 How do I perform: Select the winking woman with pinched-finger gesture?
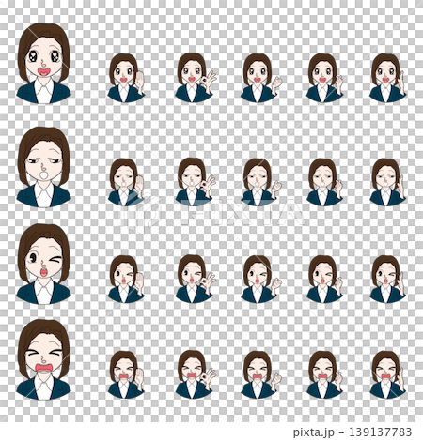click(324, 280)
